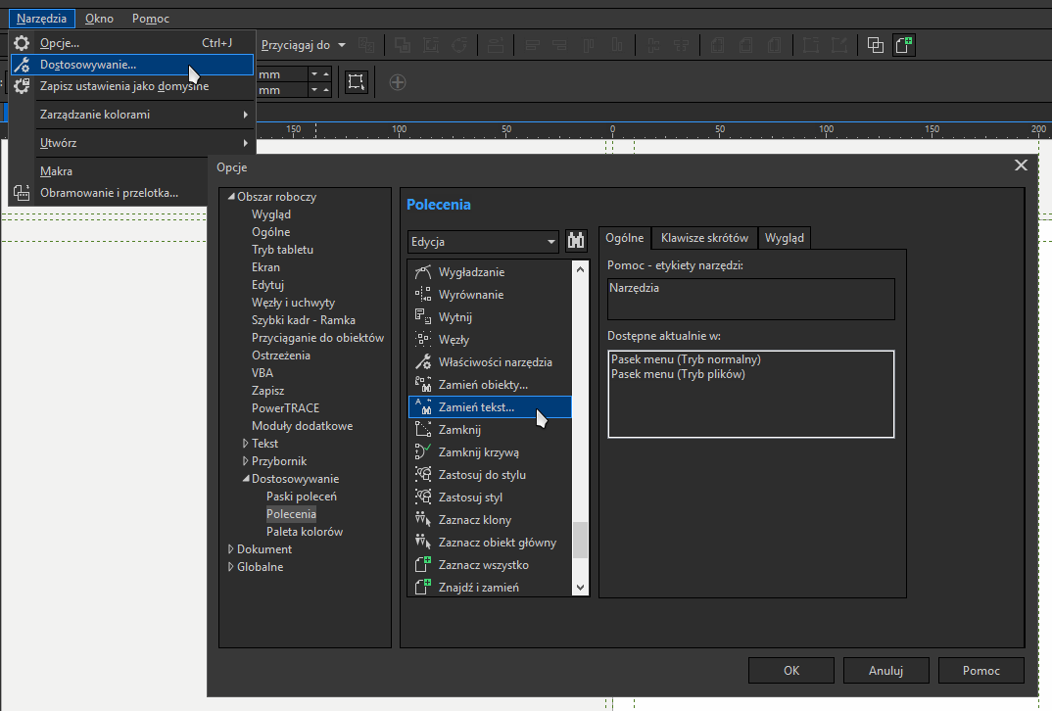
Task: Open the upper mm unit dropdown arrow
Action: click(314, 73)
